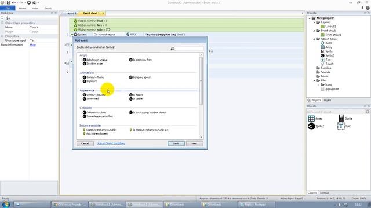Select 'Pick highest/lowest' condition
The image size is (371, 208).
point(95,134)
